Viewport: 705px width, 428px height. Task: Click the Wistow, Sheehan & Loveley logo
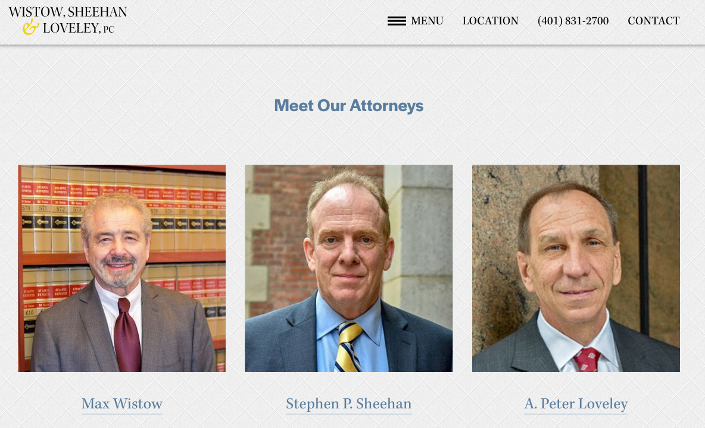68,20
